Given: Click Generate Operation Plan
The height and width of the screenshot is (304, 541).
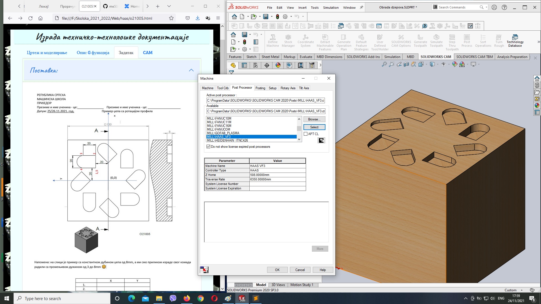Looking at the screenshot, I should click(343, 43).
